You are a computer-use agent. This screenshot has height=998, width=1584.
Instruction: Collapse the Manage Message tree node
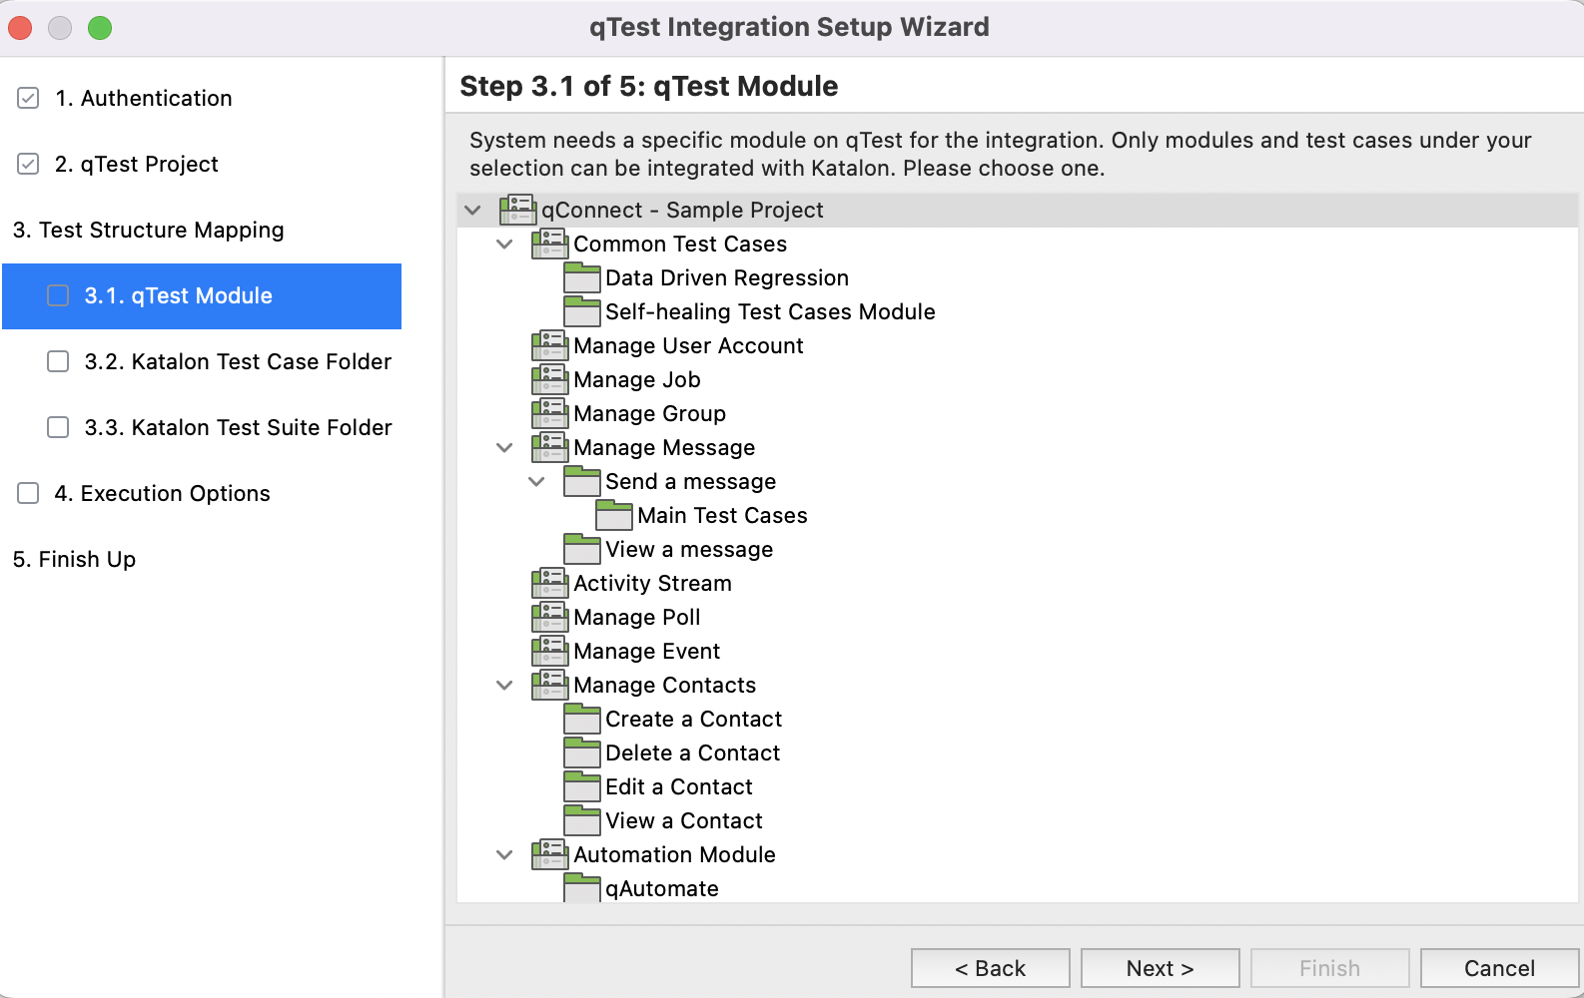504,448
